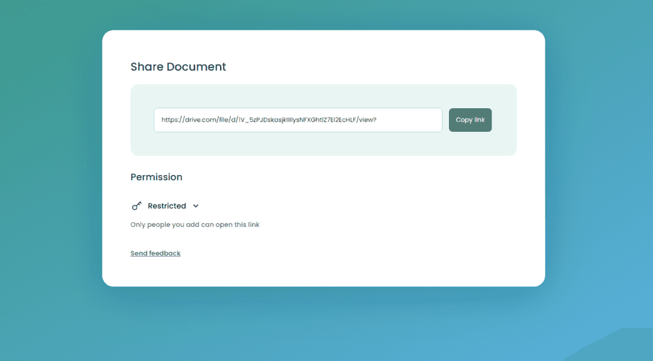Click the Copy link button
Image resolution: width=653 pixels, height=361 pixels.
(x=470, y=120)
